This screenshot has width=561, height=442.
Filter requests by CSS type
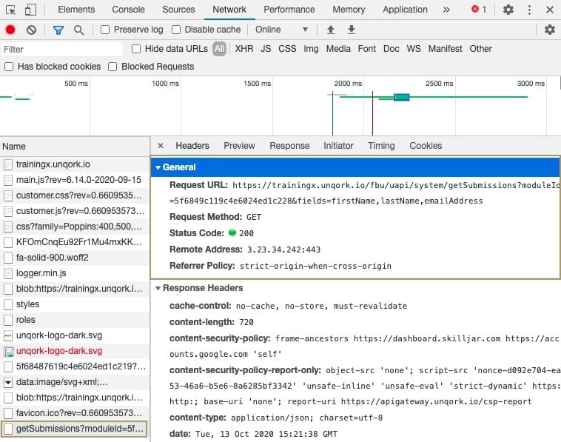coord(287,49)
